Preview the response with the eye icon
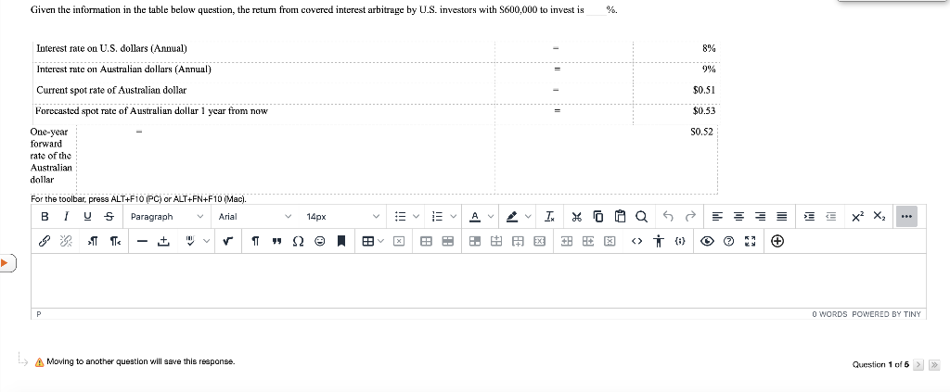This screenshot has width=950, height=392. (x=706, y=241)
